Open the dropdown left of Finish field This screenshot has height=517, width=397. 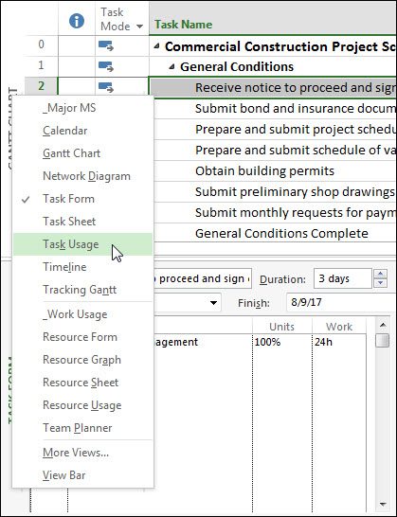pyautogui.click(x=214, y=303)
